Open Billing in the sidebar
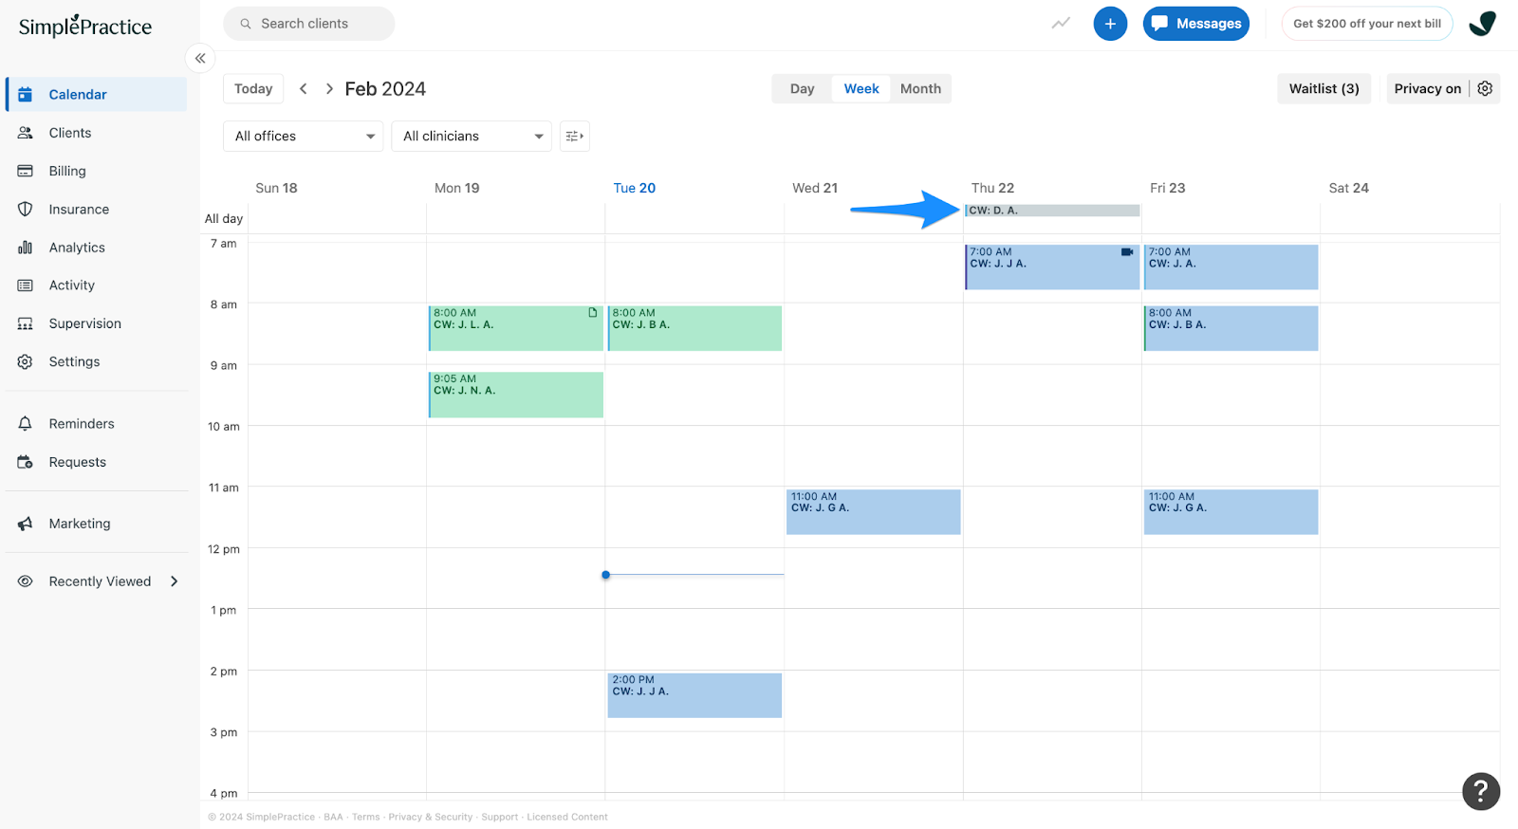Screen dimensions: 1518x829 (67, 172)
